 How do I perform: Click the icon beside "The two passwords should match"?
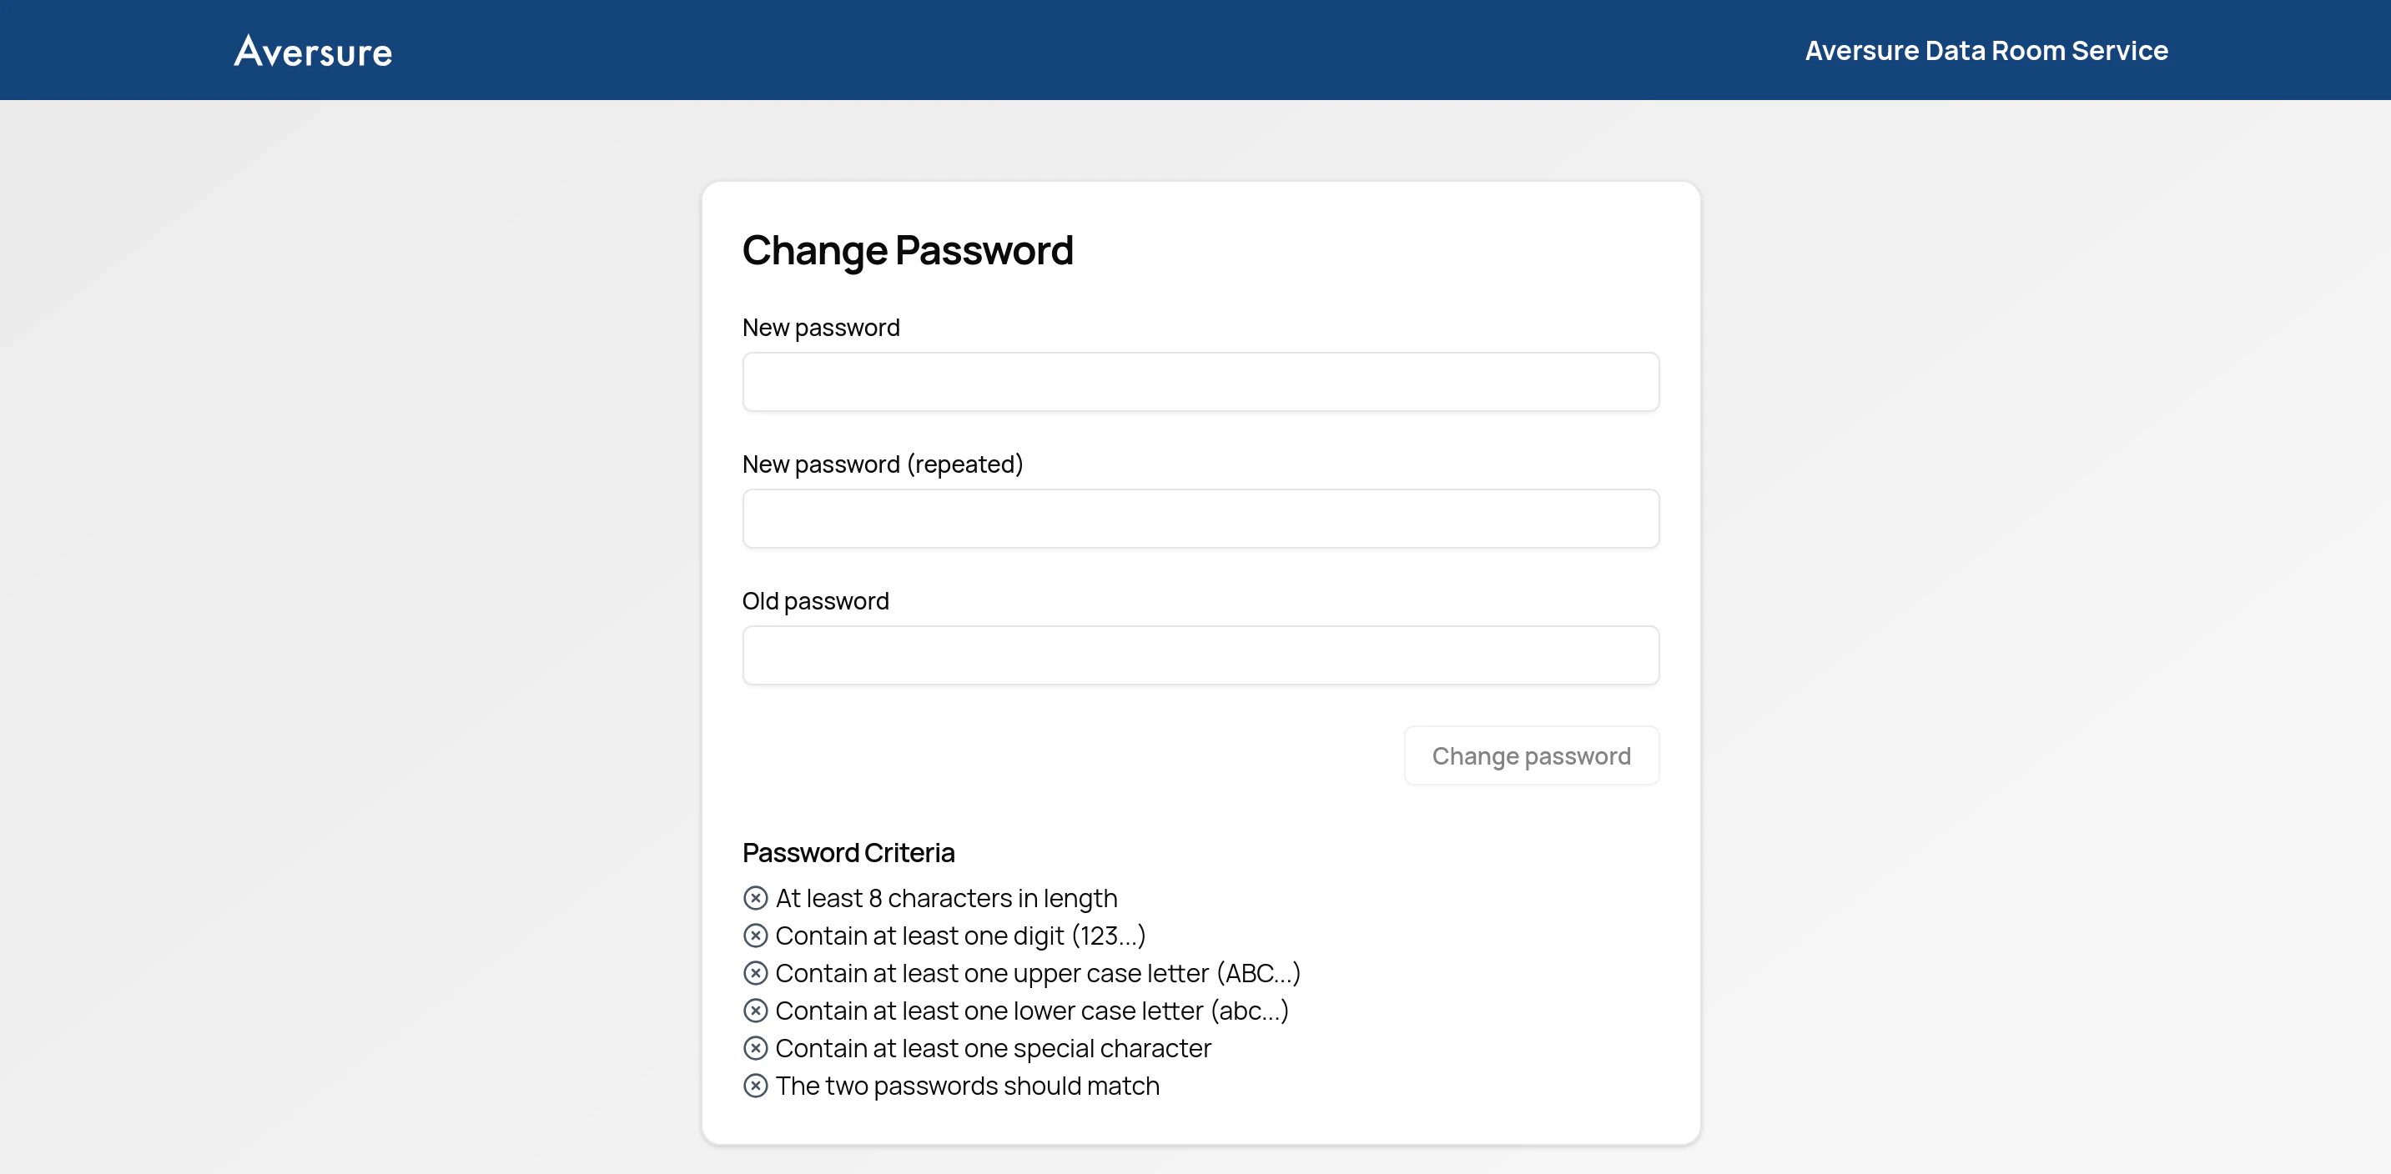click(x=756, y=1085)
